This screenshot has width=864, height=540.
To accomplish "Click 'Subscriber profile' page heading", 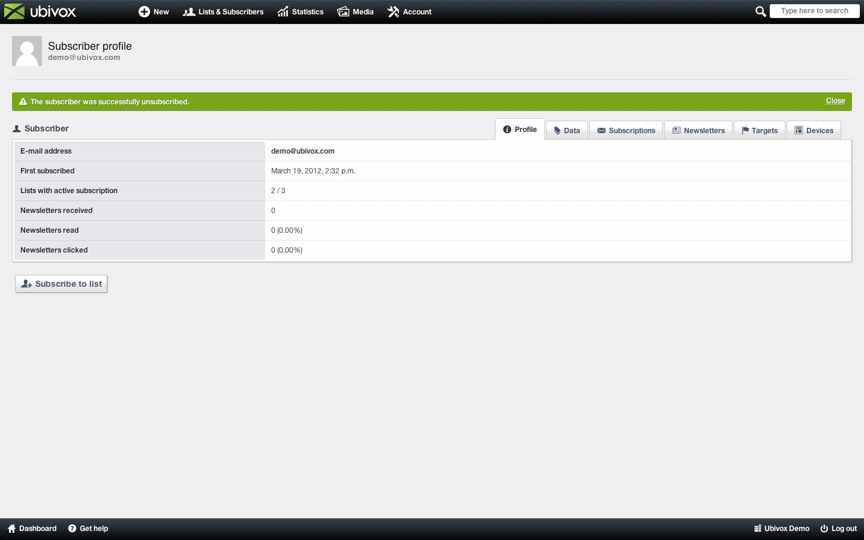I will pyautogui.click(x=90, y=46).
